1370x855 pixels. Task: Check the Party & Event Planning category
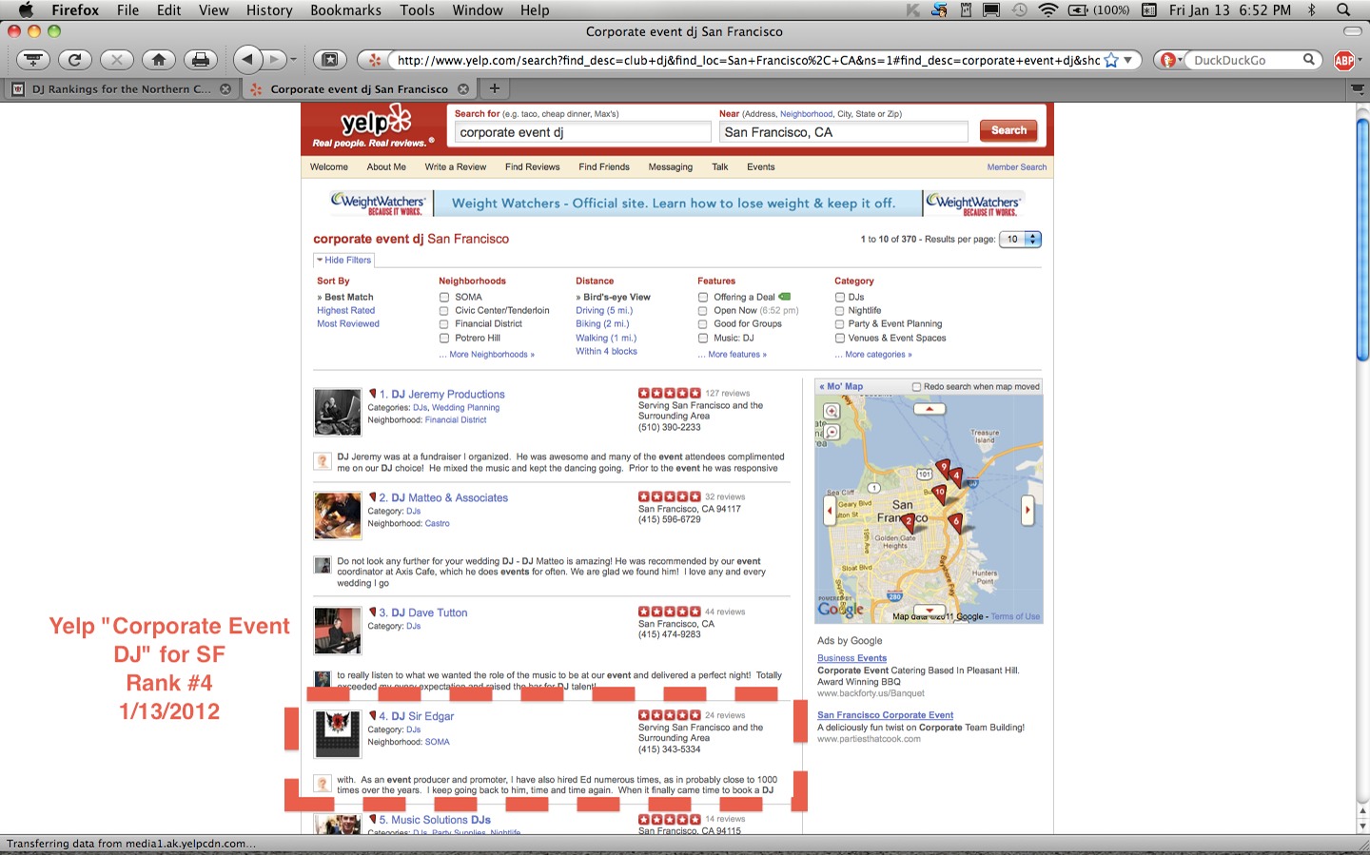(840, 323)
